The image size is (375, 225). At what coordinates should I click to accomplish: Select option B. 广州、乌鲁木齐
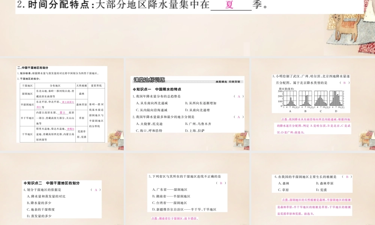click(198, 124)
